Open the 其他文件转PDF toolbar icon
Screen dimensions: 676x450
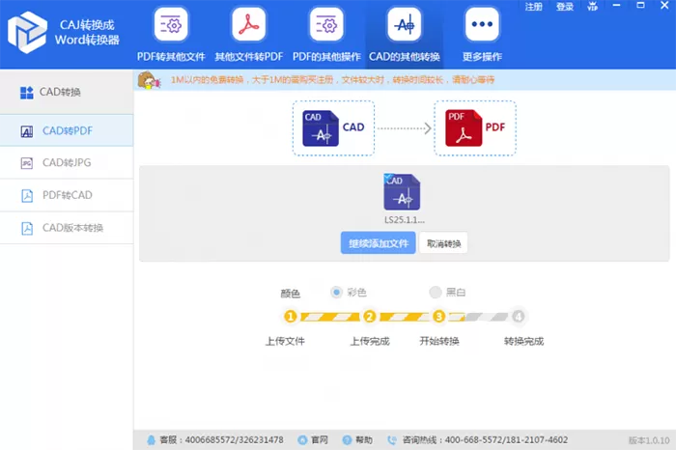pyautogui.click(x=249, y=24)
